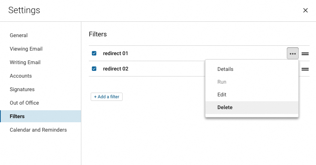Select the Filters sidebar item
Screen dimensions: 316x165
[x=17, y=117]
